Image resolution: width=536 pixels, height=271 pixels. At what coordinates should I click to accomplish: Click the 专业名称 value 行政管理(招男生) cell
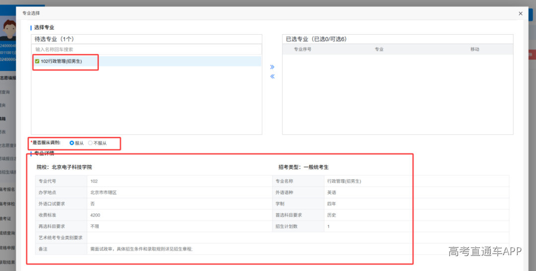tap(416, 181)
